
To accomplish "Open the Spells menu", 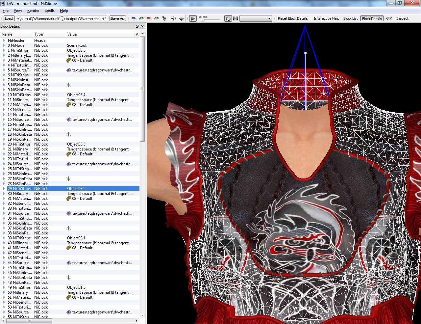I will tap(50, 11).
